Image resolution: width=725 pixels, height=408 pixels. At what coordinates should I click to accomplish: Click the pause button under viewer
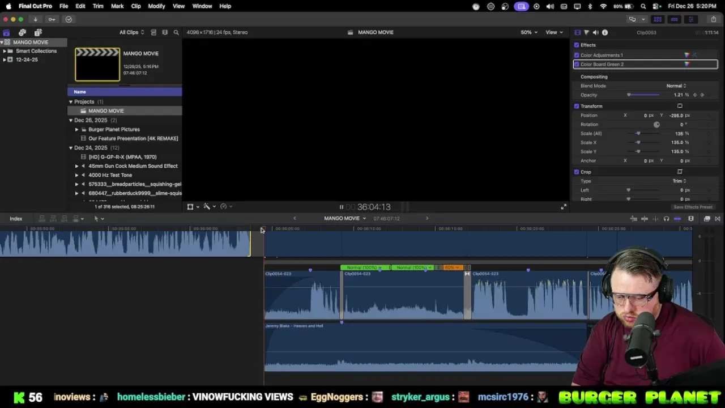pyautogui.click(x=341, y=207)
